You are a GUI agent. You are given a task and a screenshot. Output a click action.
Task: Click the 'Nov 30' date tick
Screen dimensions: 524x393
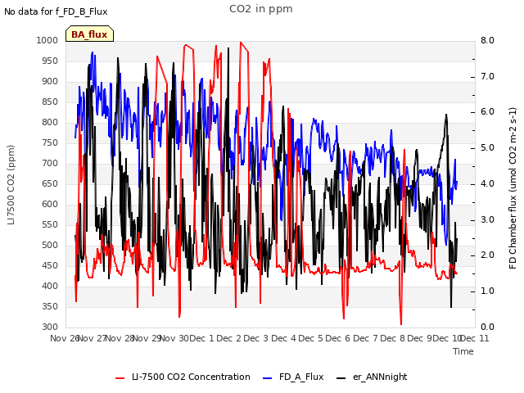(x=174, y=338)
